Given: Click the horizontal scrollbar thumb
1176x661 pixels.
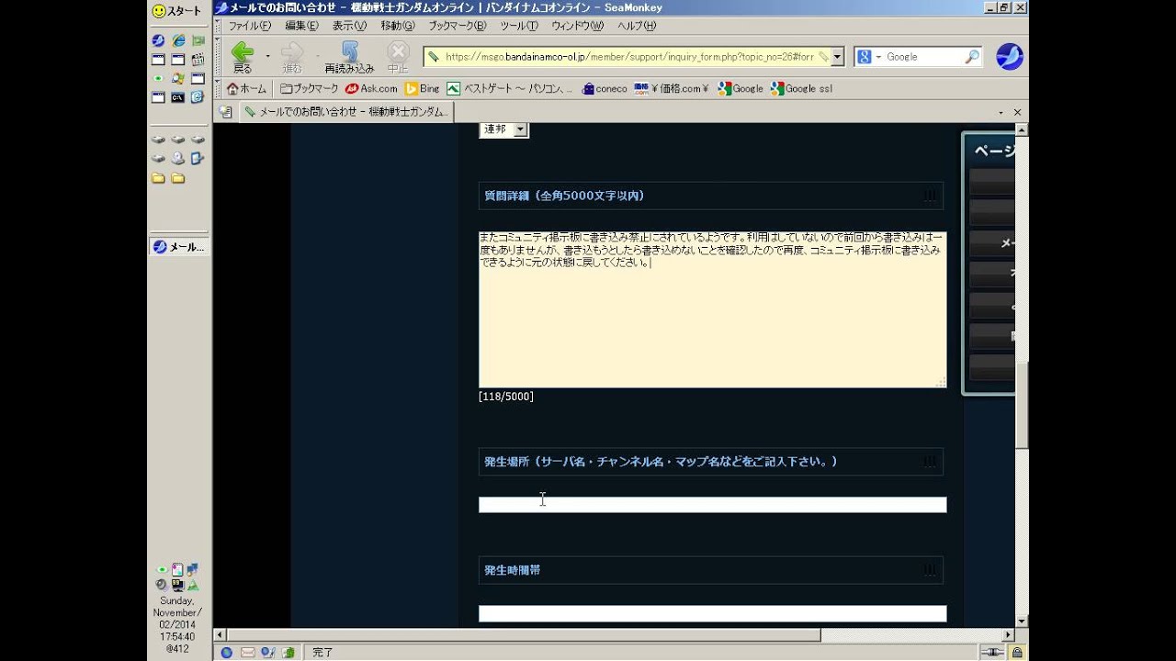Looking at the screenshot, I should tap(524, 634).
